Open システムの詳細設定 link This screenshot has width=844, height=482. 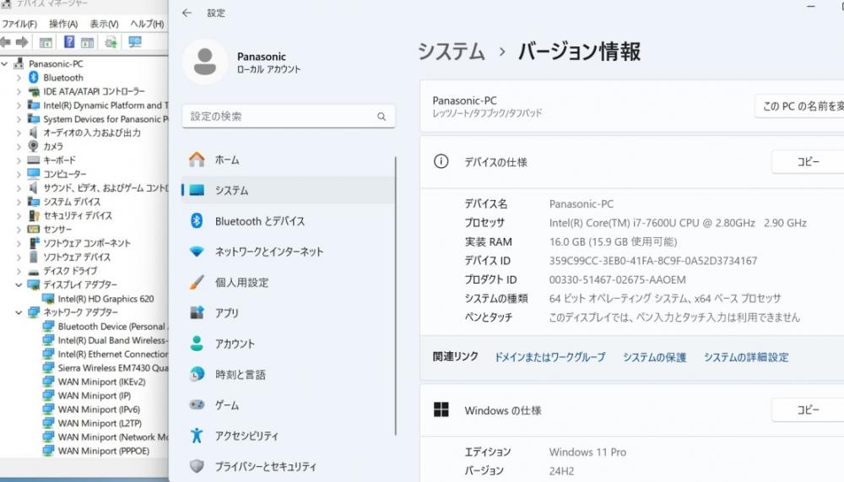click(x=746, y=357)
